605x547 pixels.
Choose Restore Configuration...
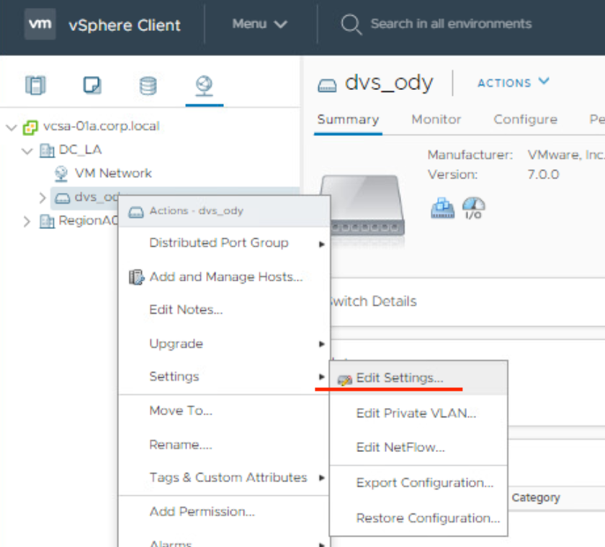tap(428, 518)
